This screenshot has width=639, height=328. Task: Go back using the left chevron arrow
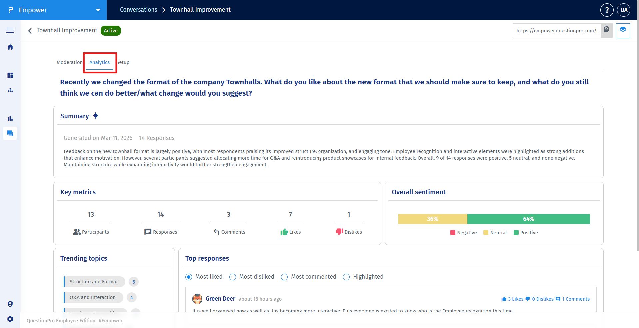pyautogui.click(x=30, y=31)
